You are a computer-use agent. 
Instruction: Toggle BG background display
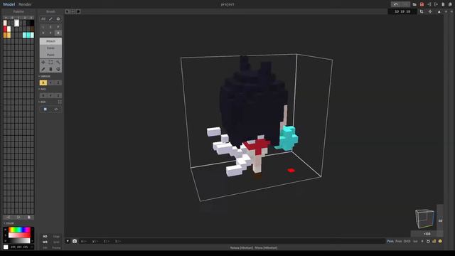pyautogui.click(x=45, y=236)
